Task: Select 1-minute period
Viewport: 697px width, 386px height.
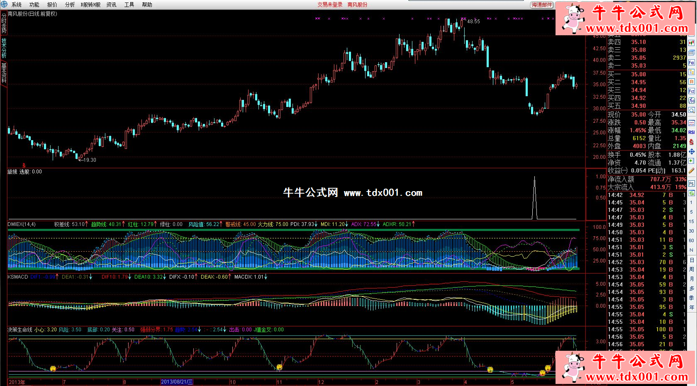Action: coord(692,203)
